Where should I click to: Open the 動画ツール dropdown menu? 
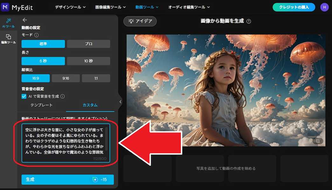tap(147, 6)
